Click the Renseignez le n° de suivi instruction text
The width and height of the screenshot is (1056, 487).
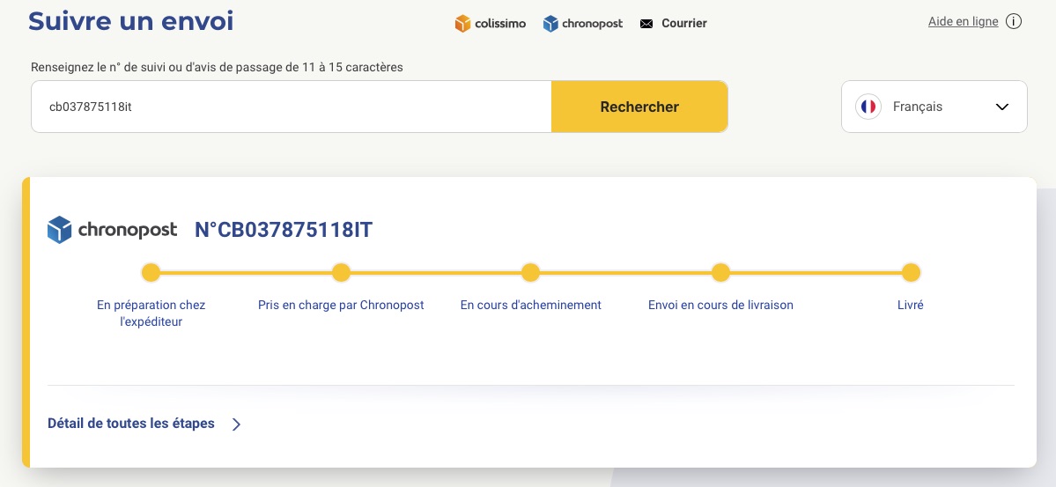pyautogui.click(x=217, y=67)
